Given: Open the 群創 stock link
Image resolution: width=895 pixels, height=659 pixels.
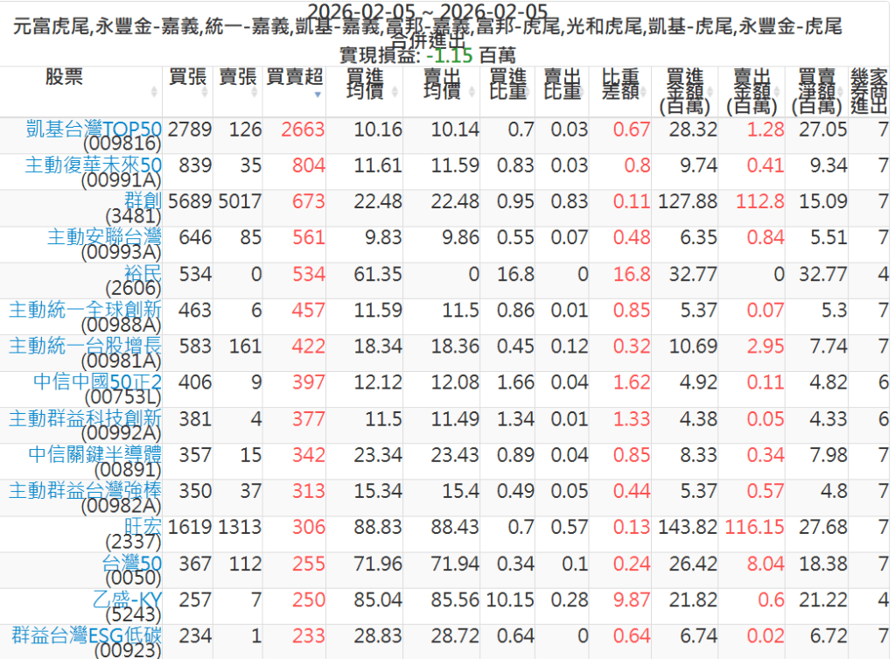Looking at the screenshot, I should click(x=143, y=201).
